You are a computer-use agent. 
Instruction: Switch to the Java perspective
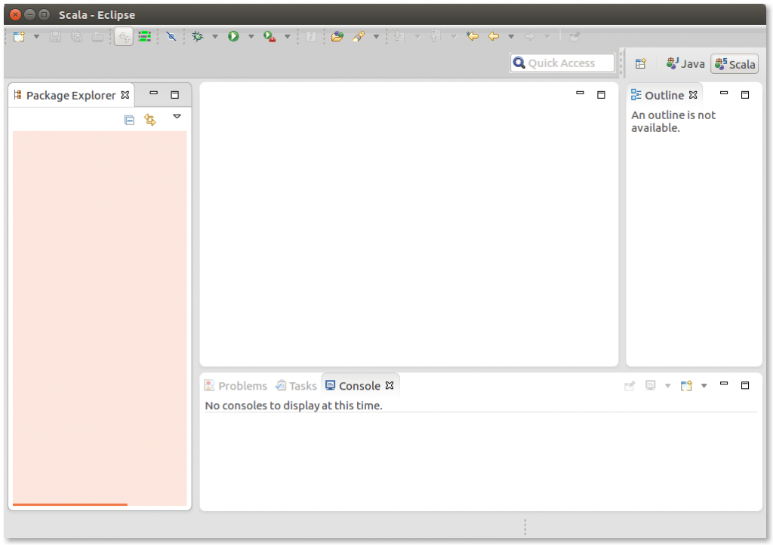[x=685, y=64]
